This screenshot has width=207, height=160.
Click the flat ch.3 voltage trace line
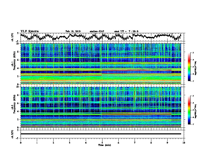[101, 134]
